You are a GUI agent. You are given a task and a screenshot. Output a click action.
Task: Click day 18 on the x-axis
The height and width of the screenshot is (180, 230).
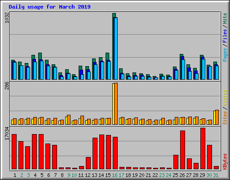pos(128,175)
